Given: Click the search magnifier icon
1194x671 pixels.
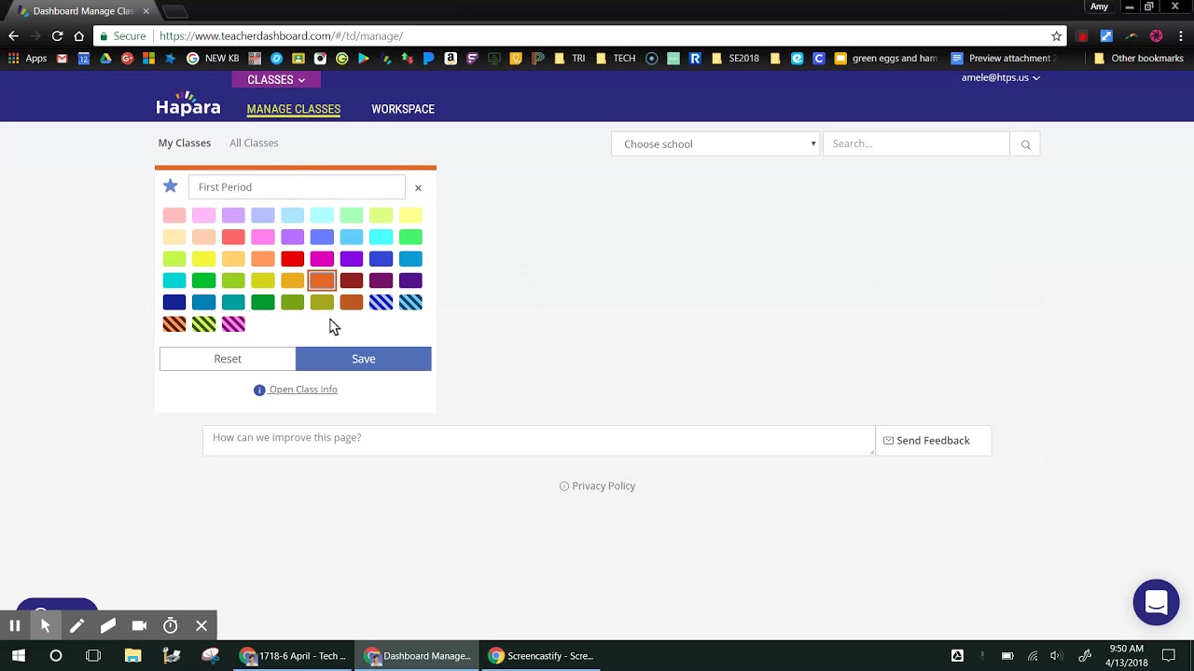Looking at the screenshot, I should pos(1025,144).
